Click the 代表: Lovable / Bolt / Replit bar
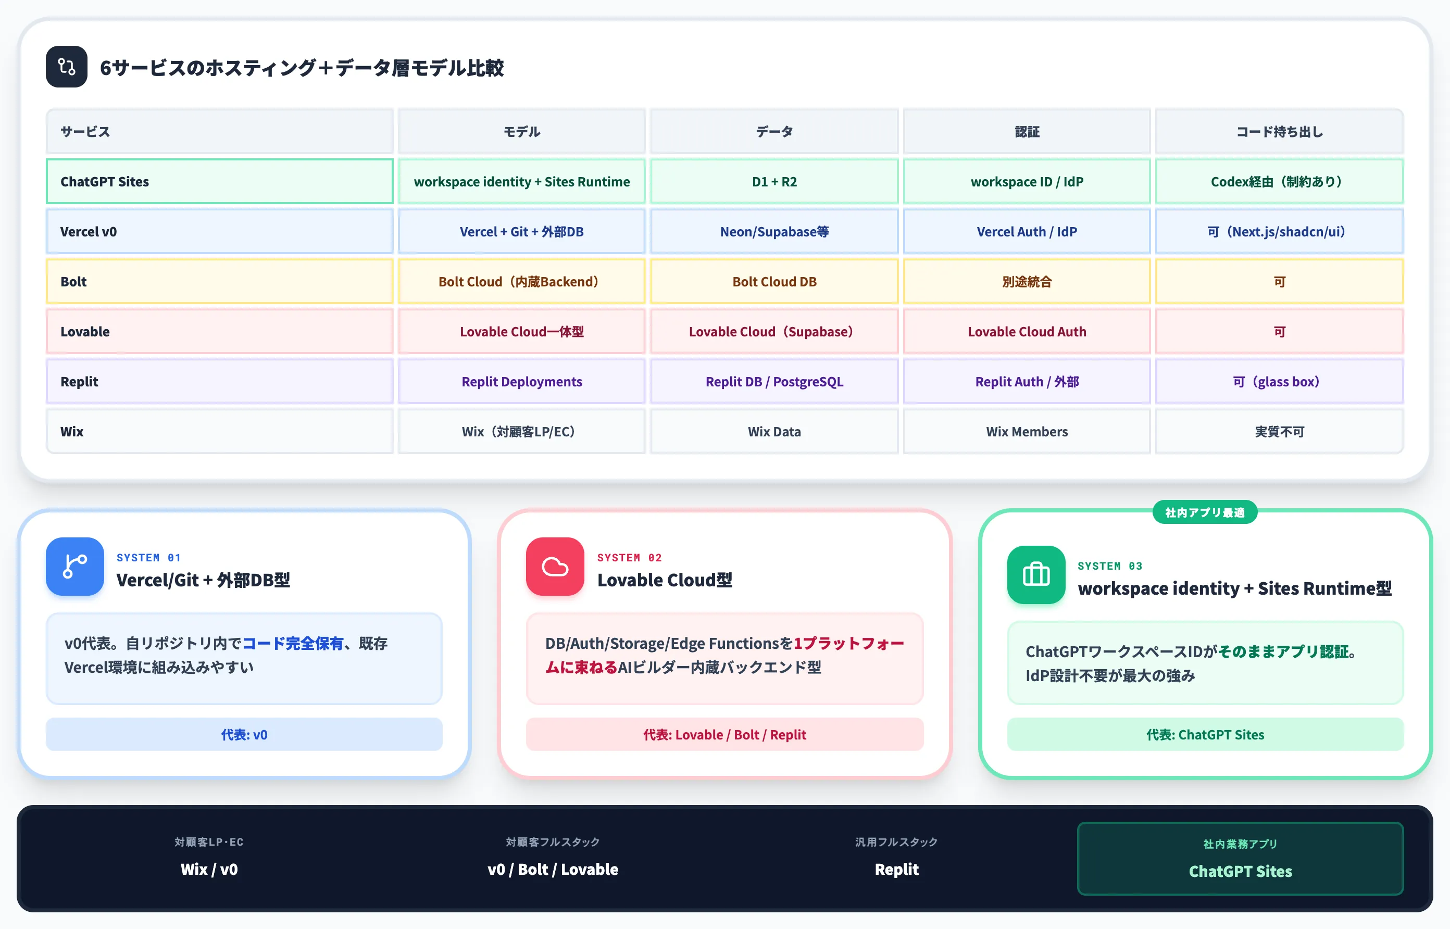Image resolution: width=1450 pixels, height=929 pixels. [724, 734]
